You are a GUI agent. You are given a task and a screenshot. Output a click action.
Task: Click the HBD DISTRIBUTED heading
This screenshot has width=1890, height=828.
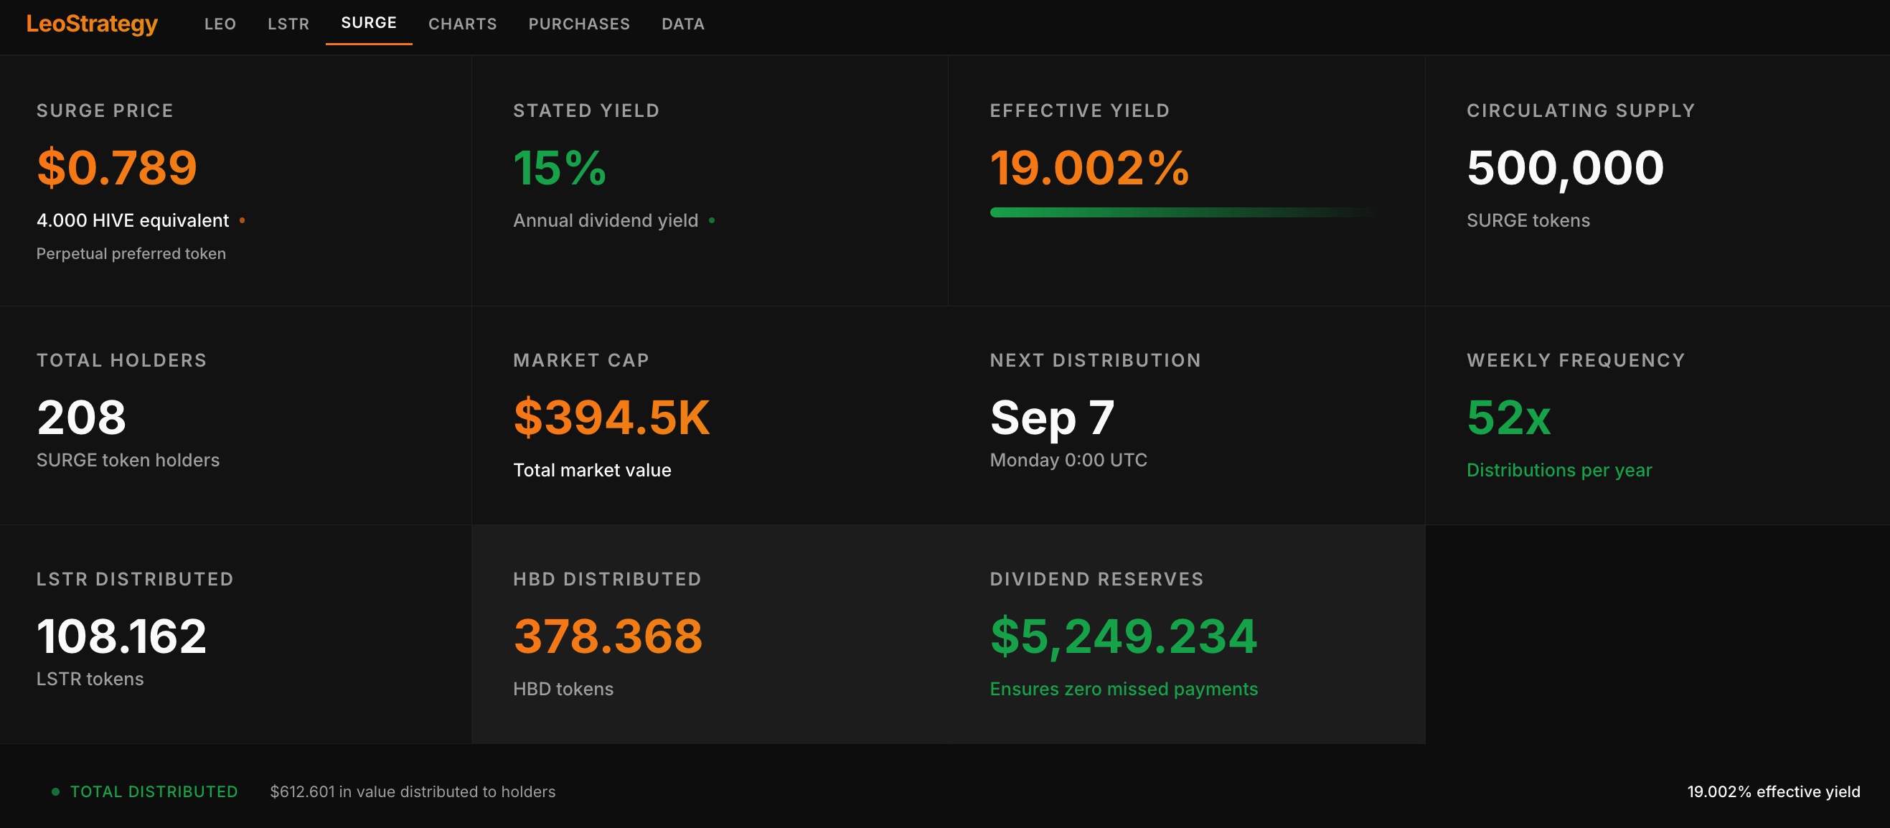(608, 579)
